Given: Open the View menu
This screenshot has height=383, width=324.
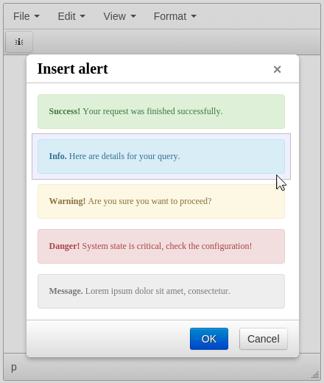Looking at the screenshot, I should (119, 16).
